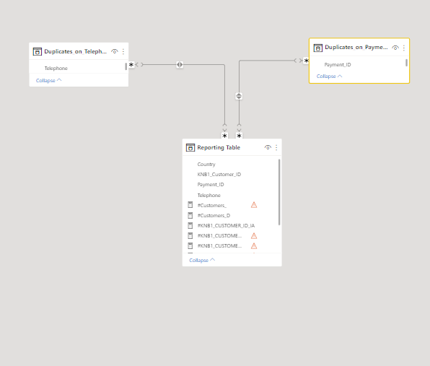This screenshot has width=430, height=366.
Task: Click the Reporting Table vertical scrollbar
Action: click(x=279, y=192)
